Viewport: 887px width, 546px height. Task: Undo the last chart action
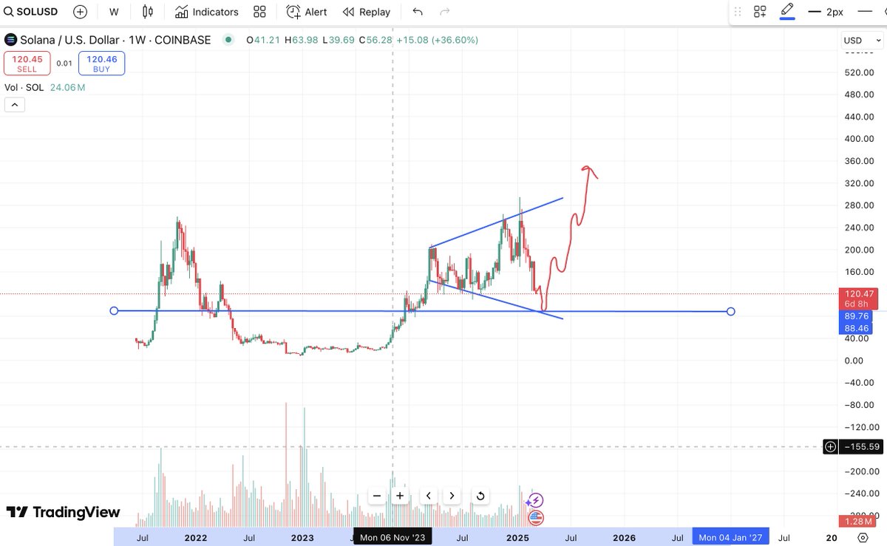pos(418,12)
